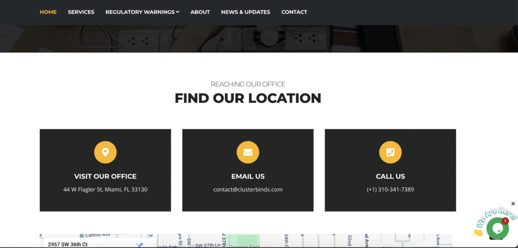
Task: Click the Visit Our Office heading
Action: [x=105, y=176]
